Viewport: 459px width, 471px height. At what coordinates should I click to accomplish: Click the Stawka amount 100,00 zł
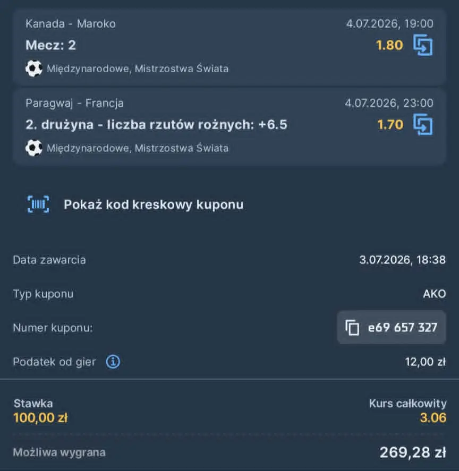pos(40,418)
